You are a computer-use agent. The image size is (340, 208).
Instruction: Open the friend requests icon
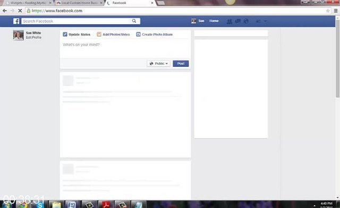[x=229, y=21]
